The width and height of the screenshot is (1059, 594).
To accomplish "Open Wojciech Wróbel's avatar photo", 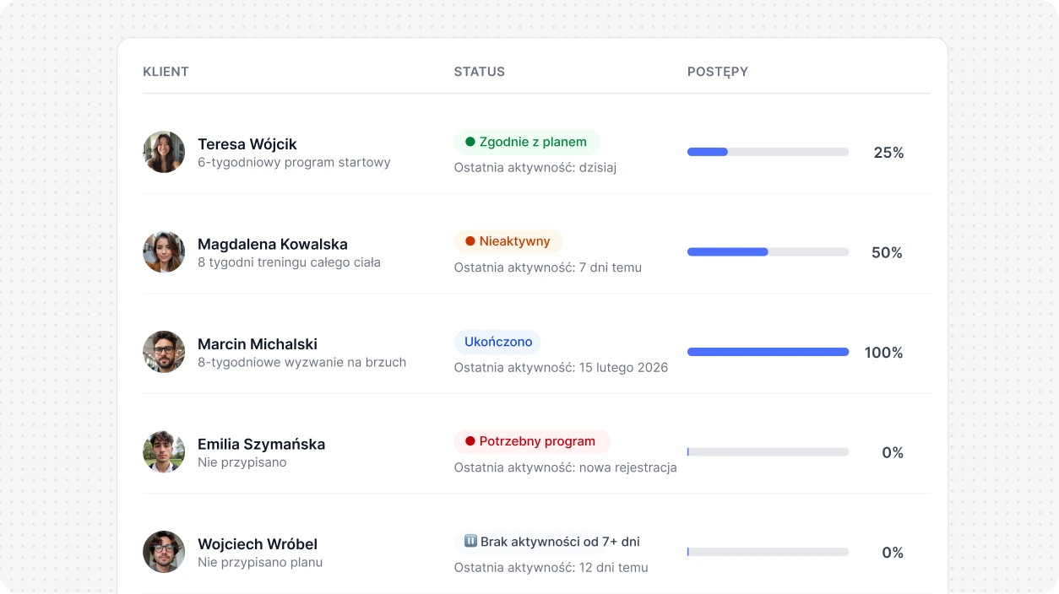I will [164, 552].
